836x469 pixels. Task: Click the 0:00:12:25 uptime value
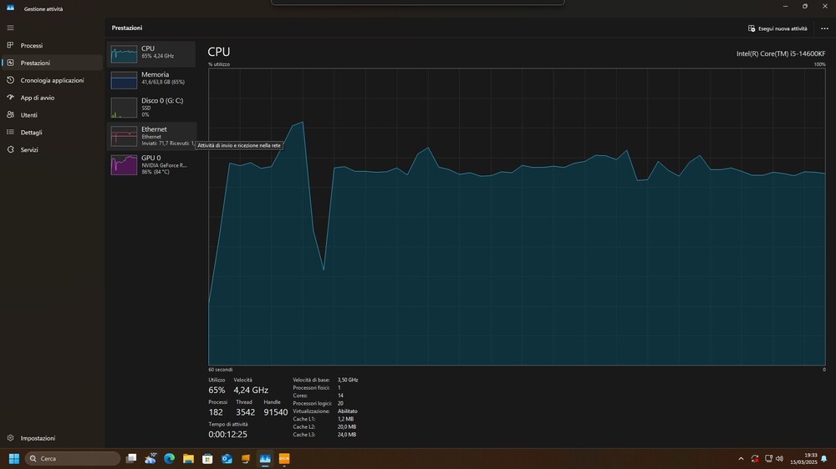227,435
